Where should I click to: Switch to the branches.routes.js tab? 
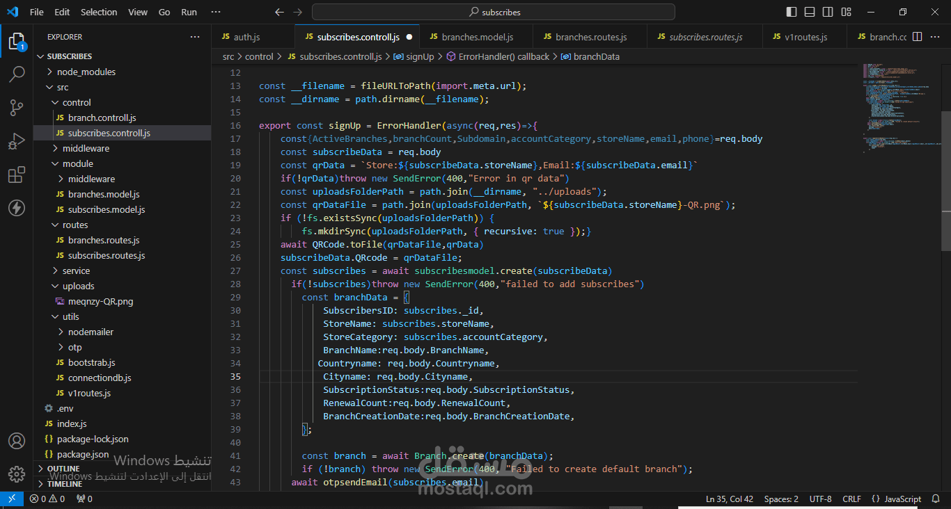[x=590, y=37]
